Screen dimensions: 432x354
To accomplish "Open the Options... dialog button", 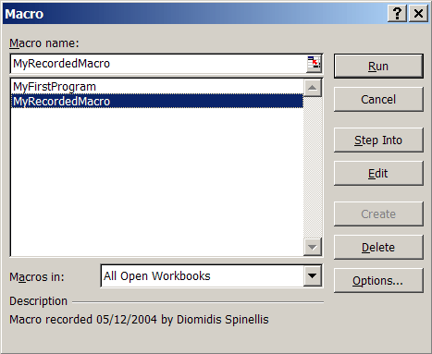I will coord(378,281).
